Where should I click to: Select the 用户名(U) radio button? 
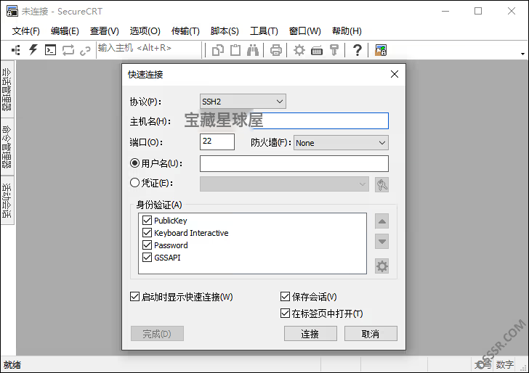(x=134, y=163)
